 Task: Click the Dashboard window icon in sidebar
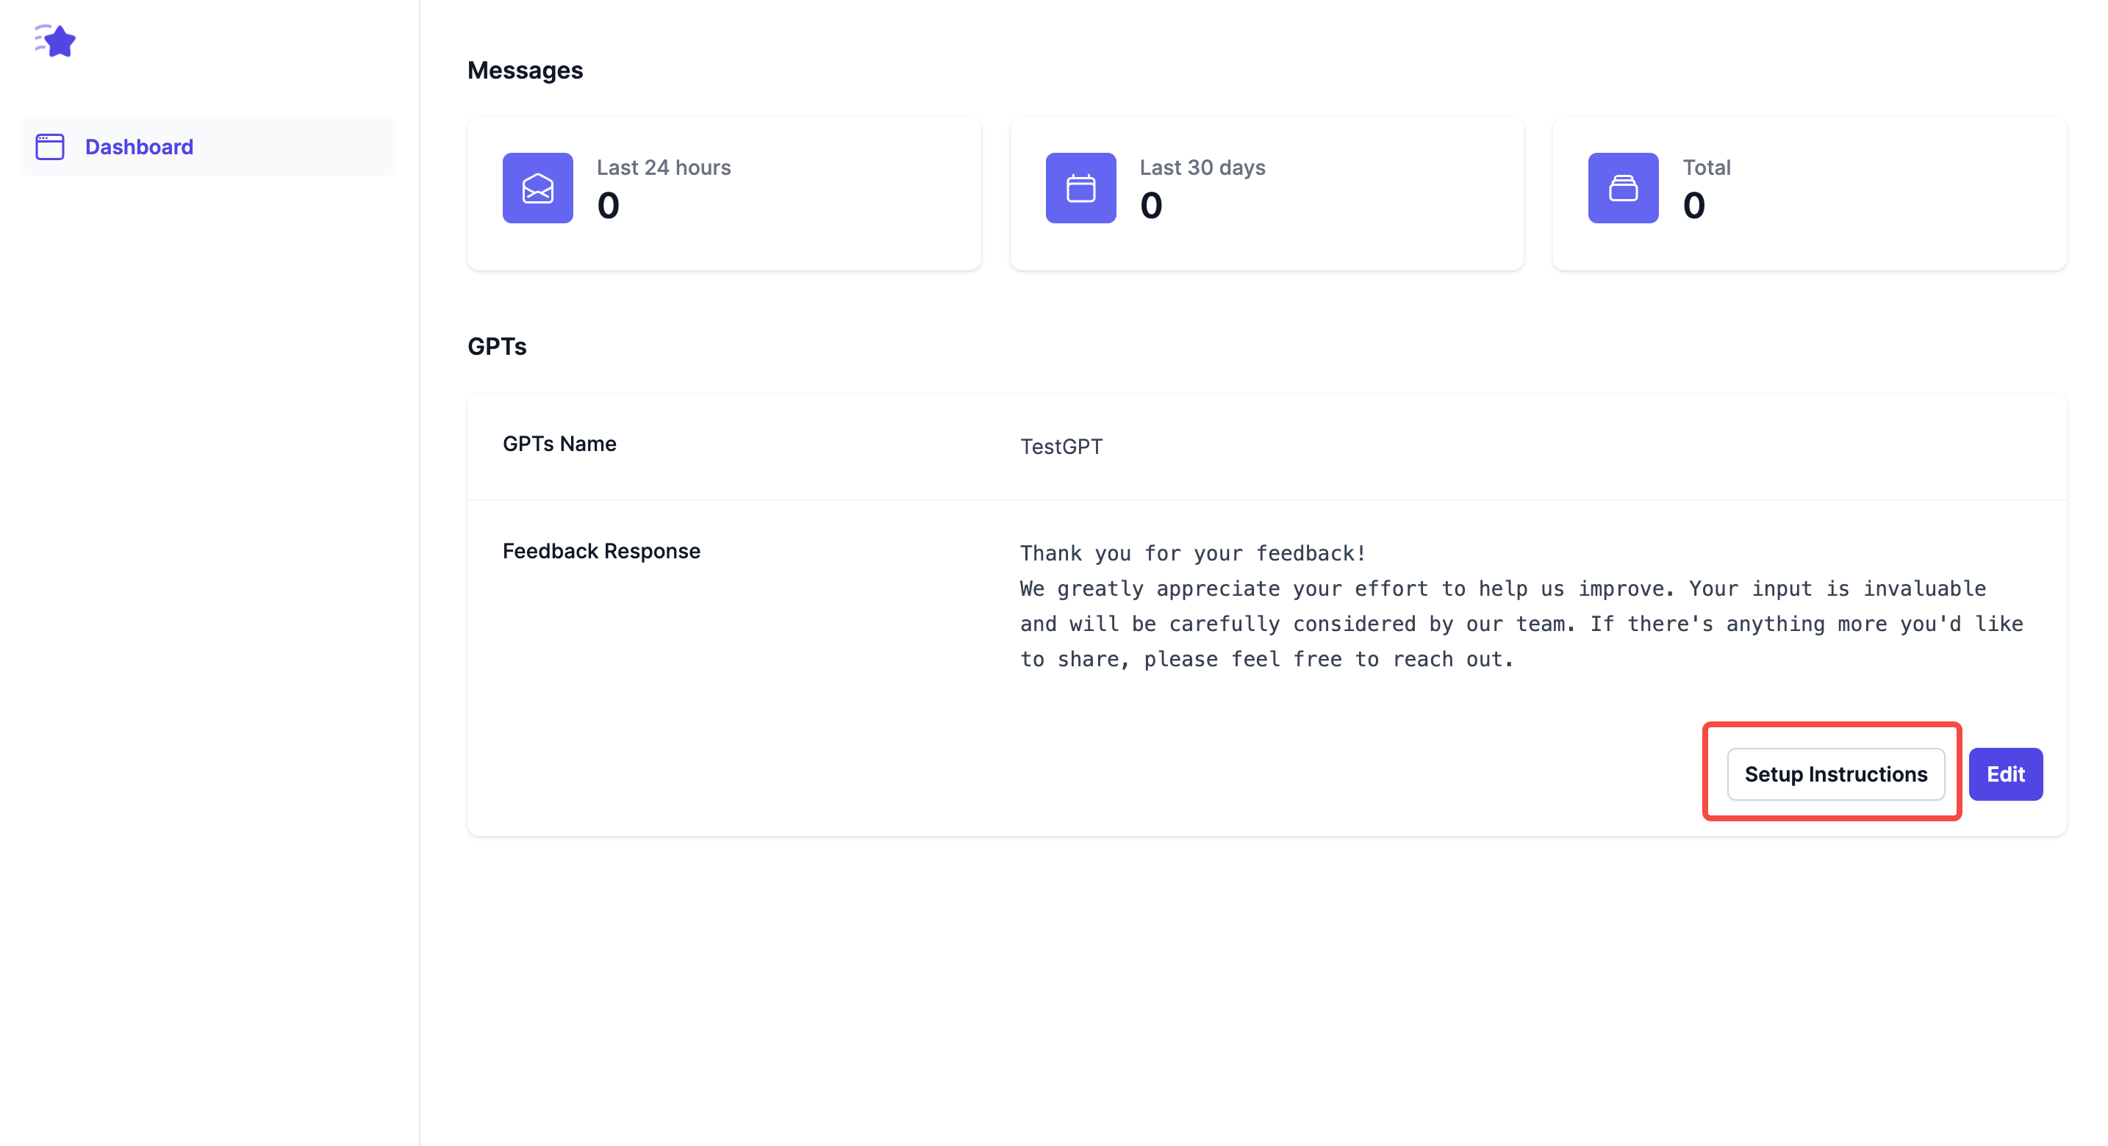pyautogui.click(x=50, y=147)
